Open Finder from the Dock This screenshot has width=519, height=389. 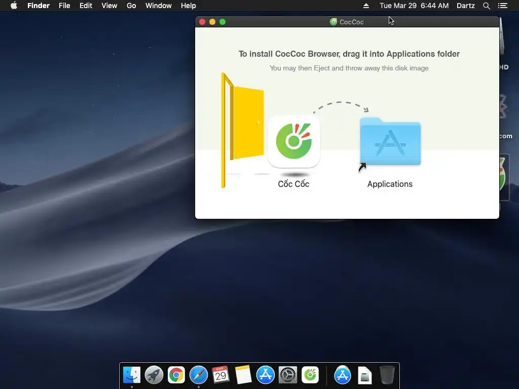click(132, 375)
